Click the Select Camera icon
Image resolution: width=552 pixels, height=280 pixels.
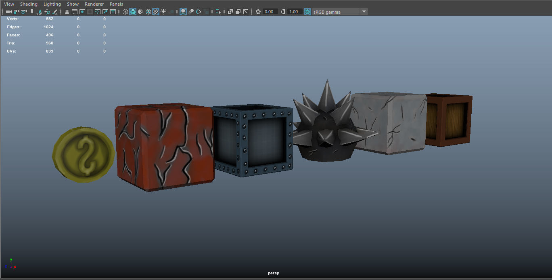click(9, 12)
